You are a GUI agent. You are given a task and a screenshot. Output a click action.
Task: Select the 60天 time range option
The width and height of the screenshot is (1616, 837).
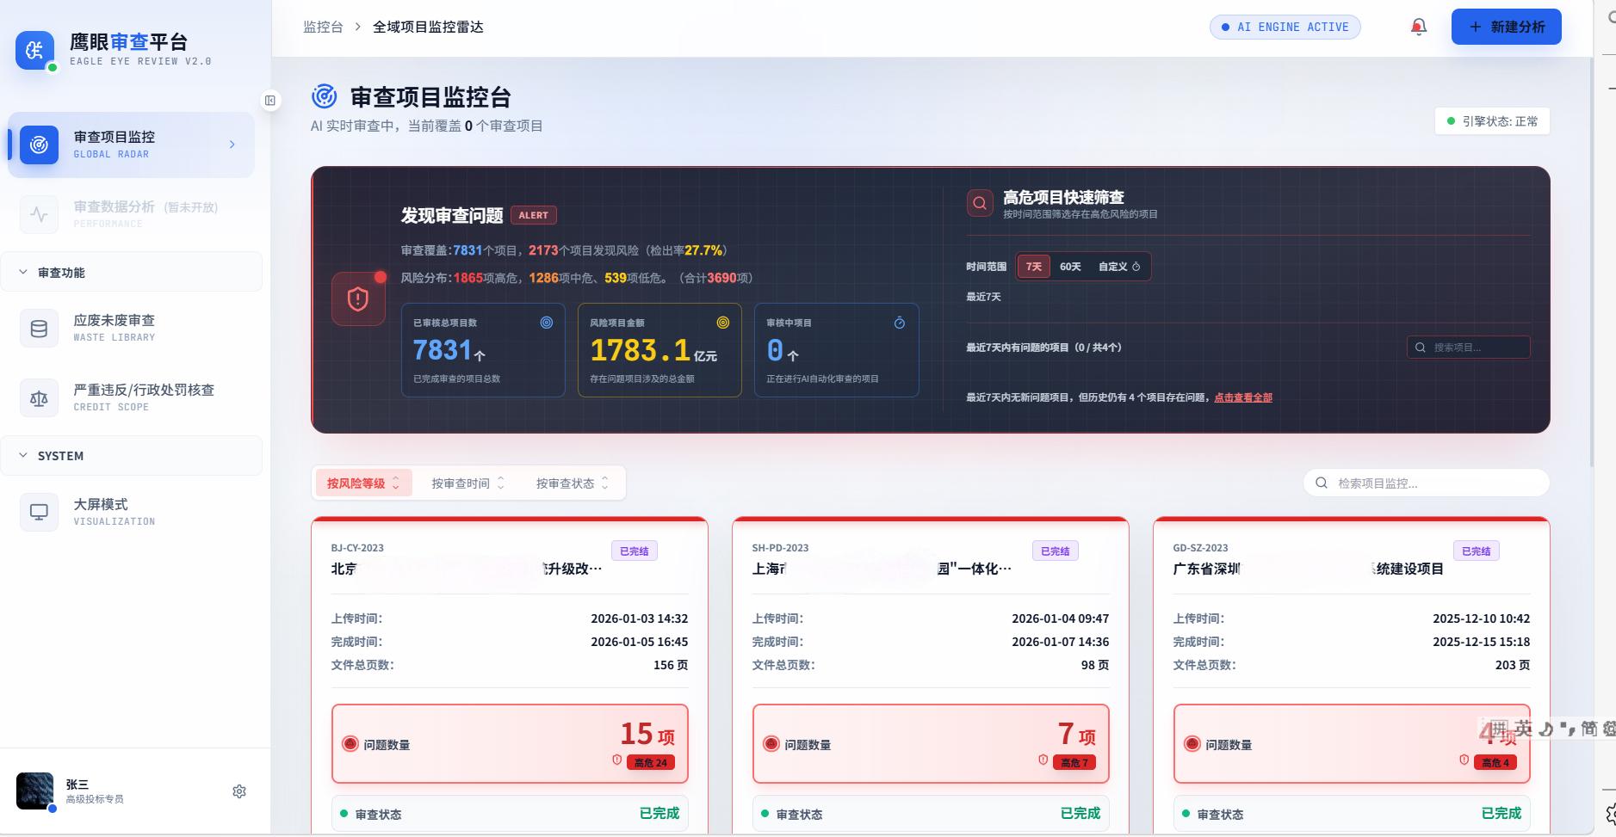pyautogui.click(x=1070, y=267)
